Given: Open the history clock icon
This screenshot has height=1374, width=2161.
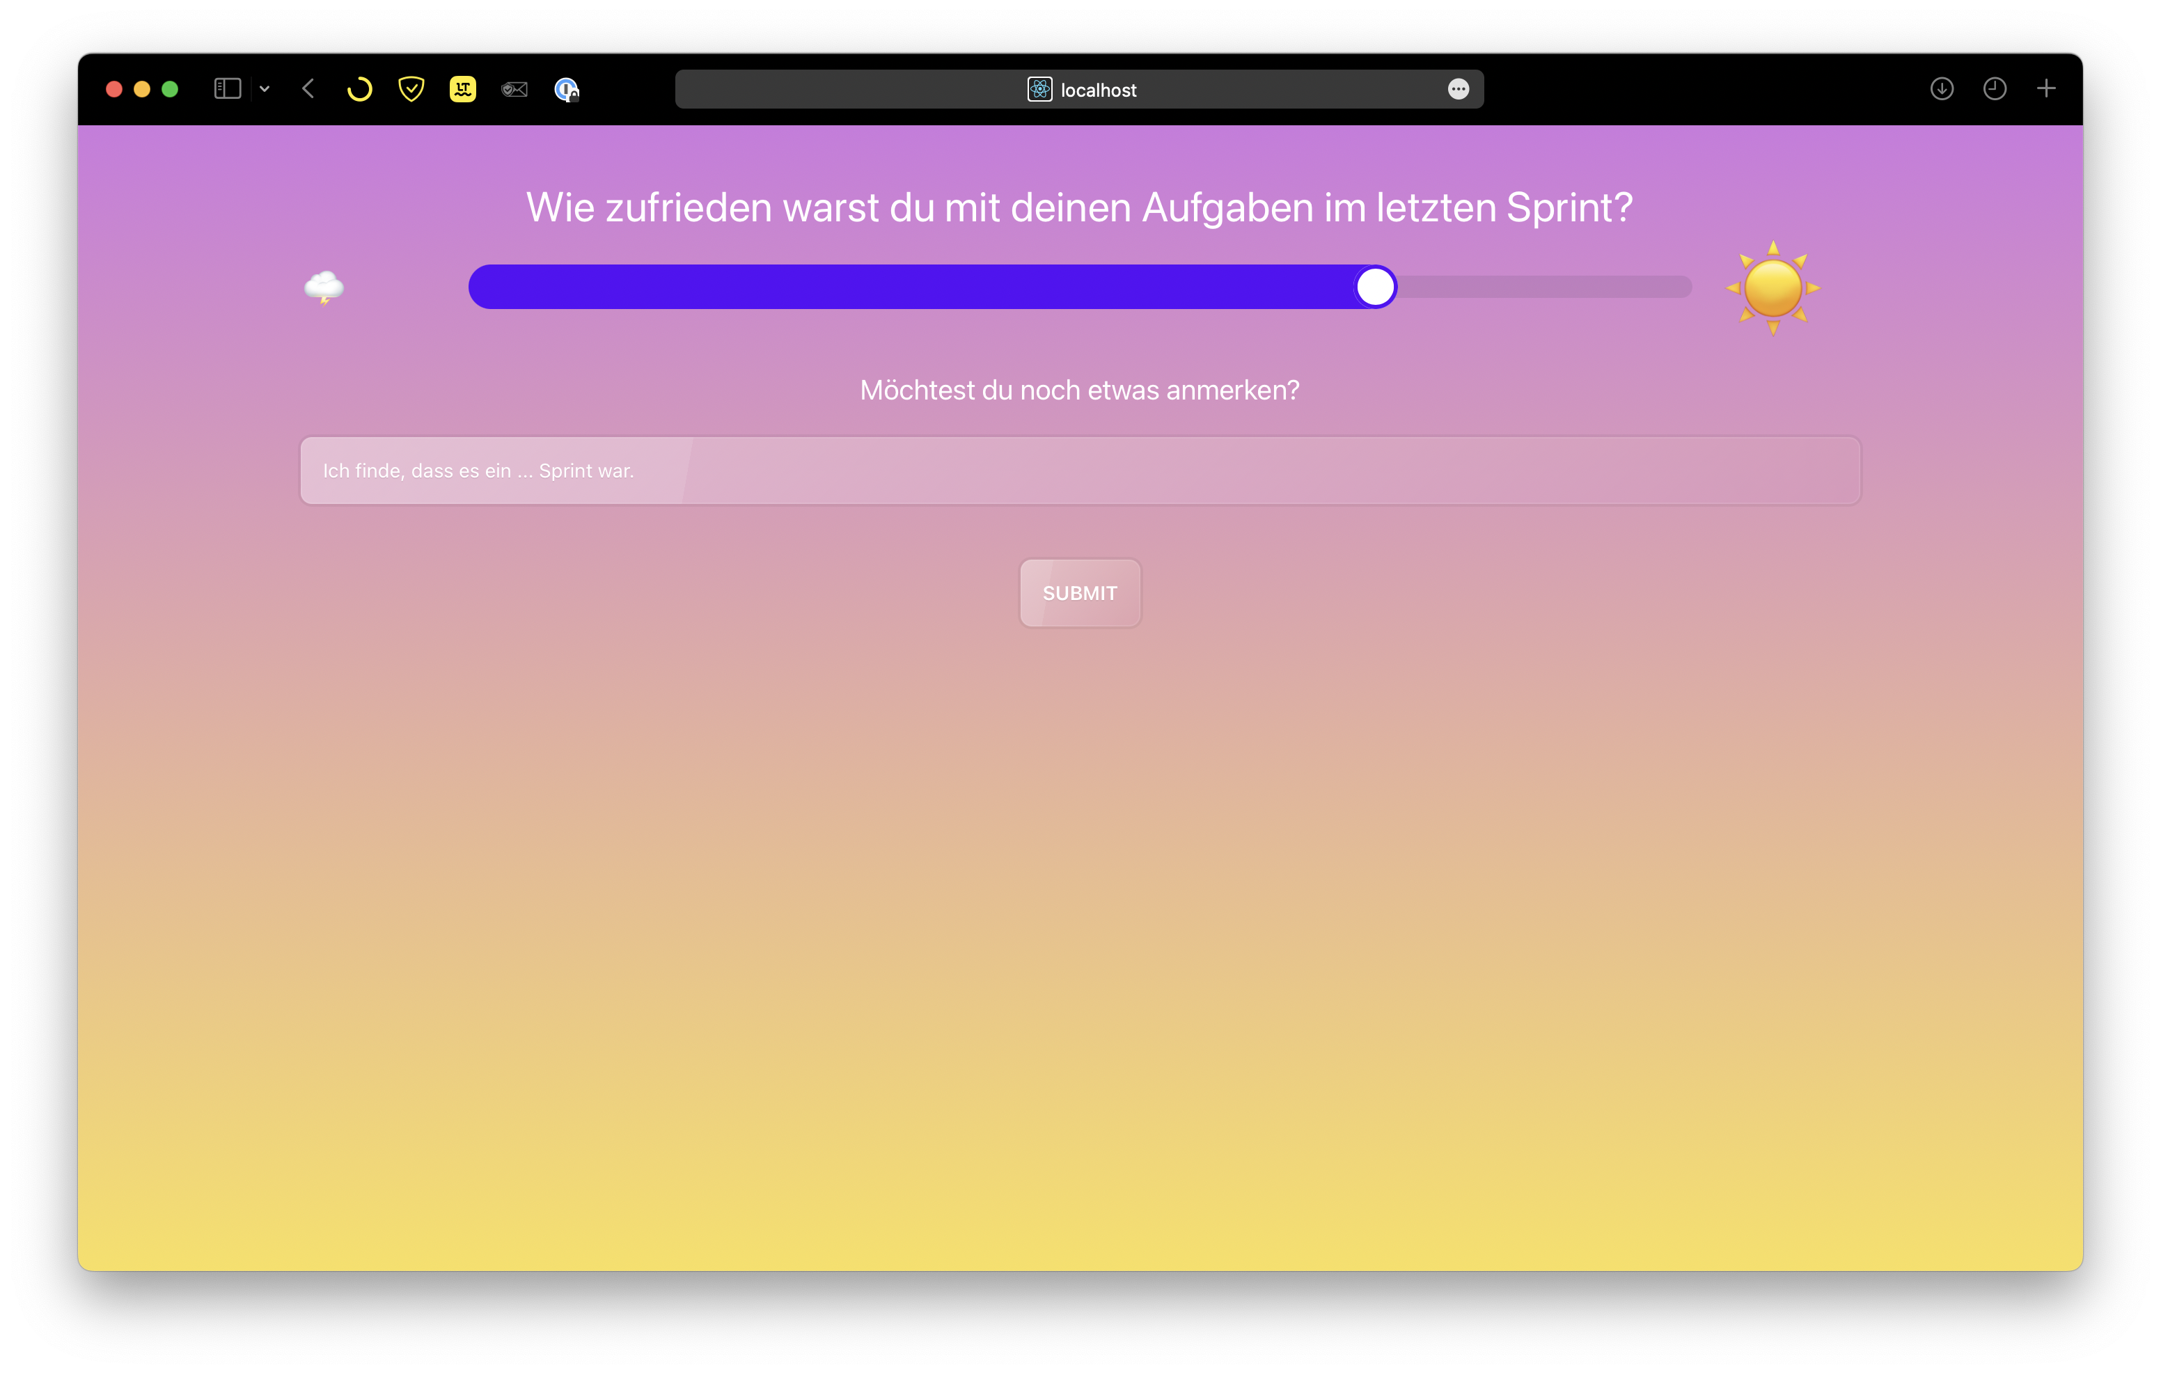Looking at the screenshot, I should pos(1994,89).
